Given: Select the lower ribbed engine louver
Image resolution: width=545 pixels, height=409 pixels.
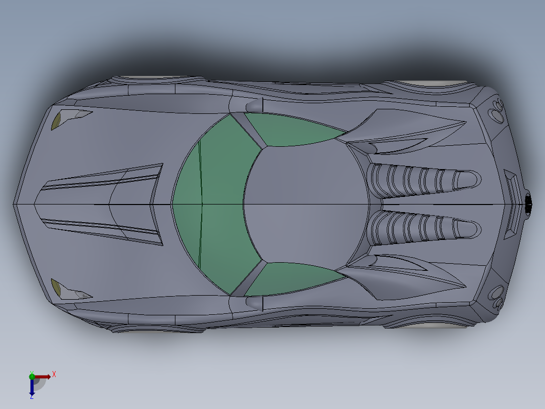Looking at the screenshot, I should click(424, 228).
